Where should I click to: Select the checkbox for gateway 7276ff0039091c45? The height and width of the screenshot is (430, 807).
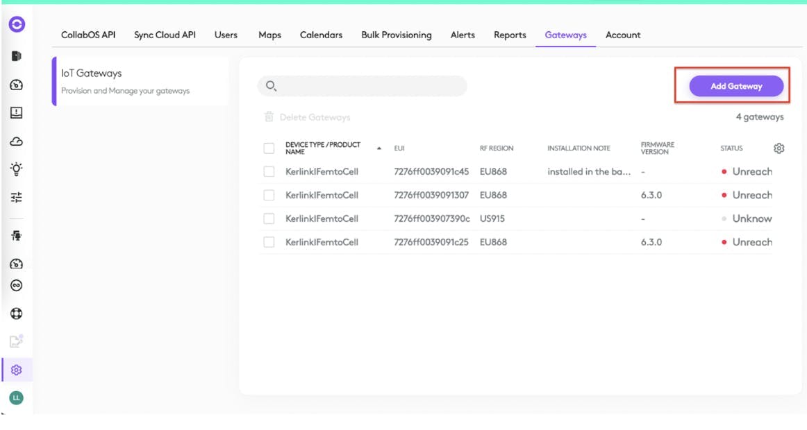(270, 171)
